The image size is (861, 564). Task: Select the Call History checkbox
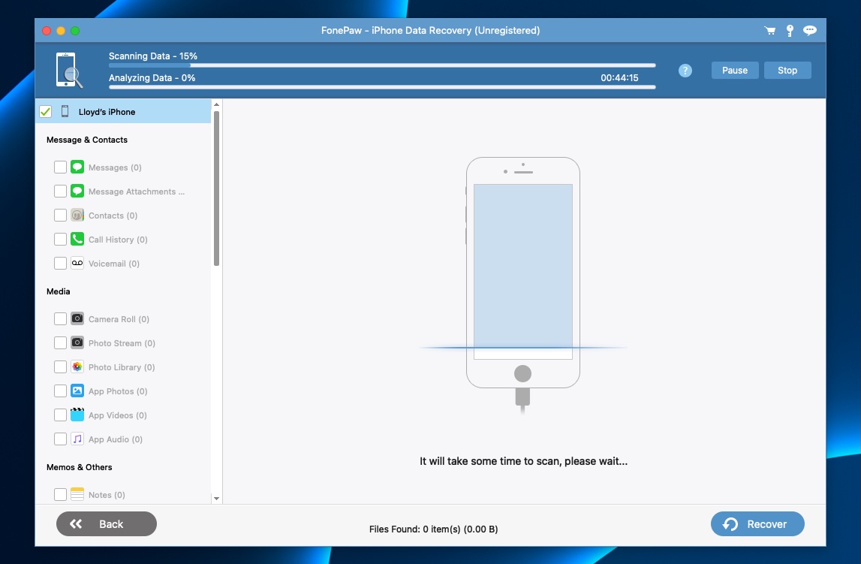pyautogui.click(x=60, y=240)
